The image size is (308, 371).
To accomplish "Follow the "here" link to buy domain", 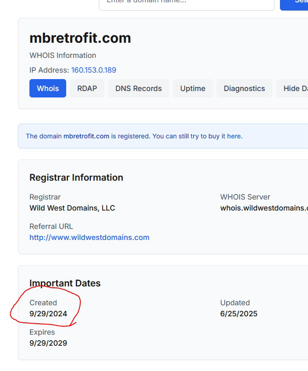I will pyautogui.click(x=234, y=136).
